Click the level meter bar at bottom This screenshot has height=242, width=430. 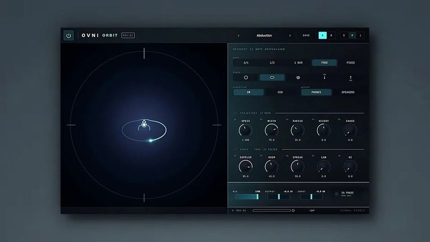[272, 210]
